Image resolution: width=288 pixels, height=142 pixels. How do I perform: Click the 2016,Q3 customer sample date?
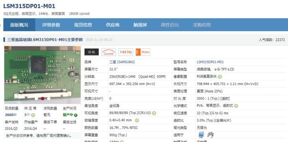(x=11, y=129)
